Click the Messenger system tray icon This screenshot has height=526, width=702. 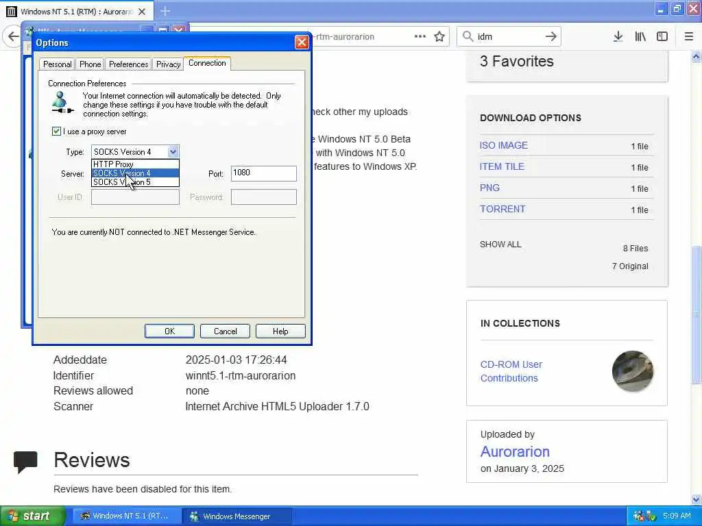pos(639,516)
